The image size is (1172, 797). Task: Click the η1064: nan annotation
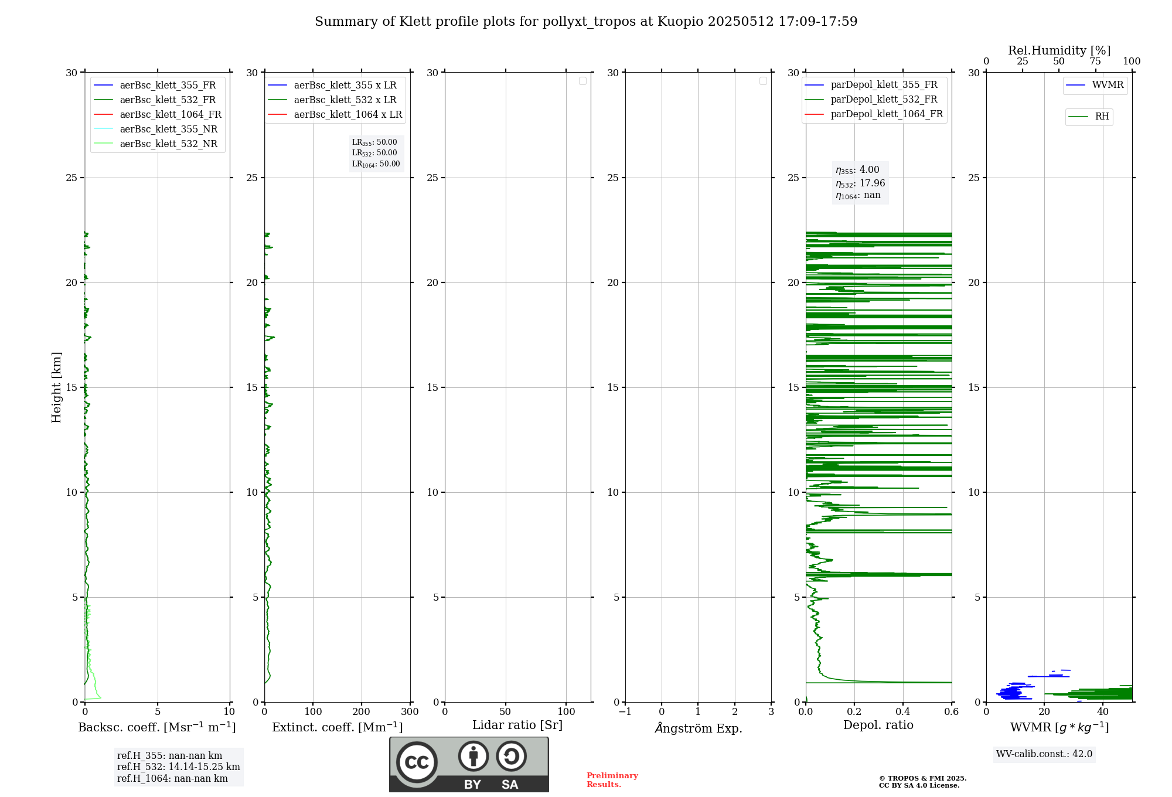click(x=858, y=196)
